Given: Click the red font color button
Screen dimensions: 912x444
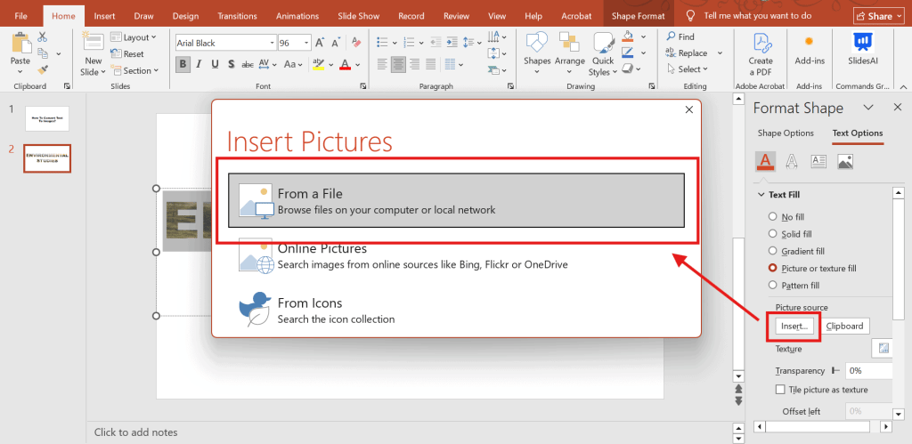Looking at the screenshot, I should (x=345, y=64).
